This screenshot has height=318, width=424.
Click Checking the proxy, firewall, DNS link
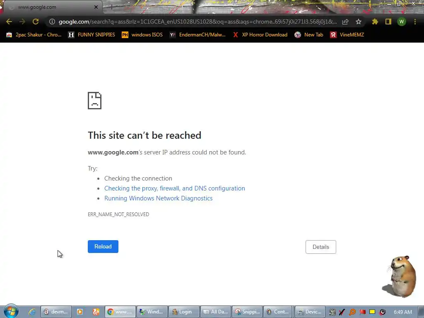coord(175,188)
